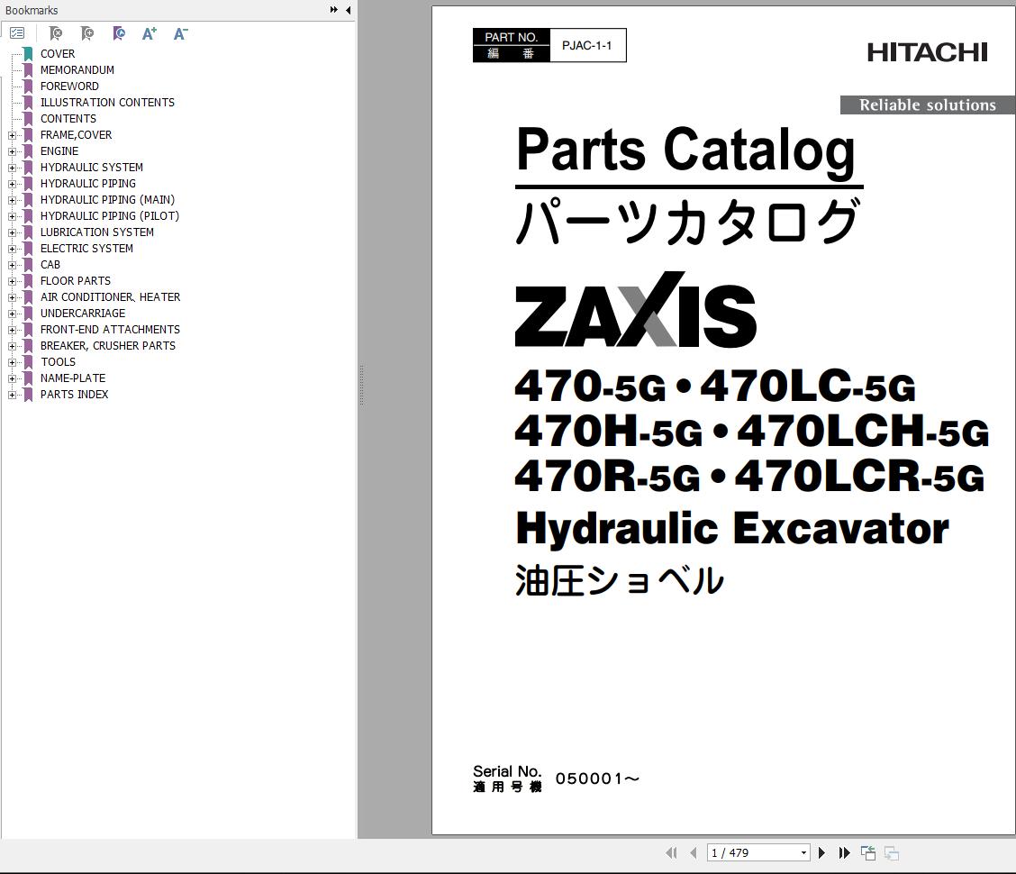Image resolution: width=1016 pixels, height=874 pixels.
Task: Open the page number dropdown arrow
Action: point(803,853)
